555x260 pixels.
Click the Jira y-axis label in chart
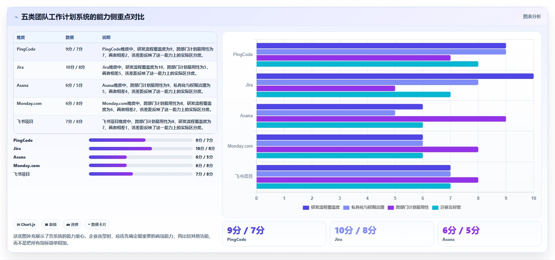[249, 85]
